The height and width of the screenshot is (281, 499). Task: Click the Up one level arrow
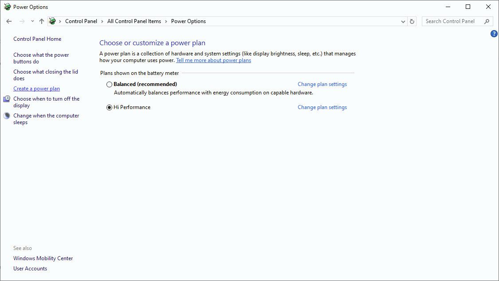pos(42,21)
